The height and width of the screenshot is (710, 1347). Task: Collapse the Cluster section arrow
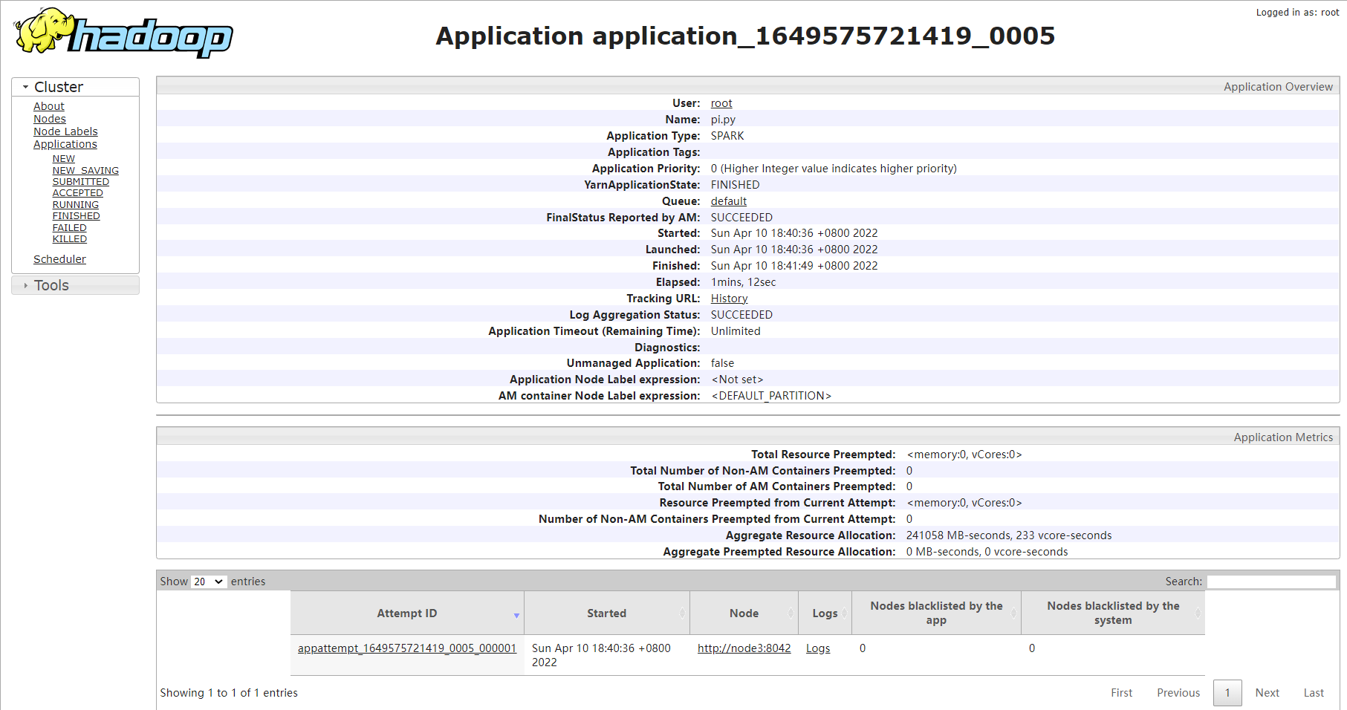[x=25, y=87]
